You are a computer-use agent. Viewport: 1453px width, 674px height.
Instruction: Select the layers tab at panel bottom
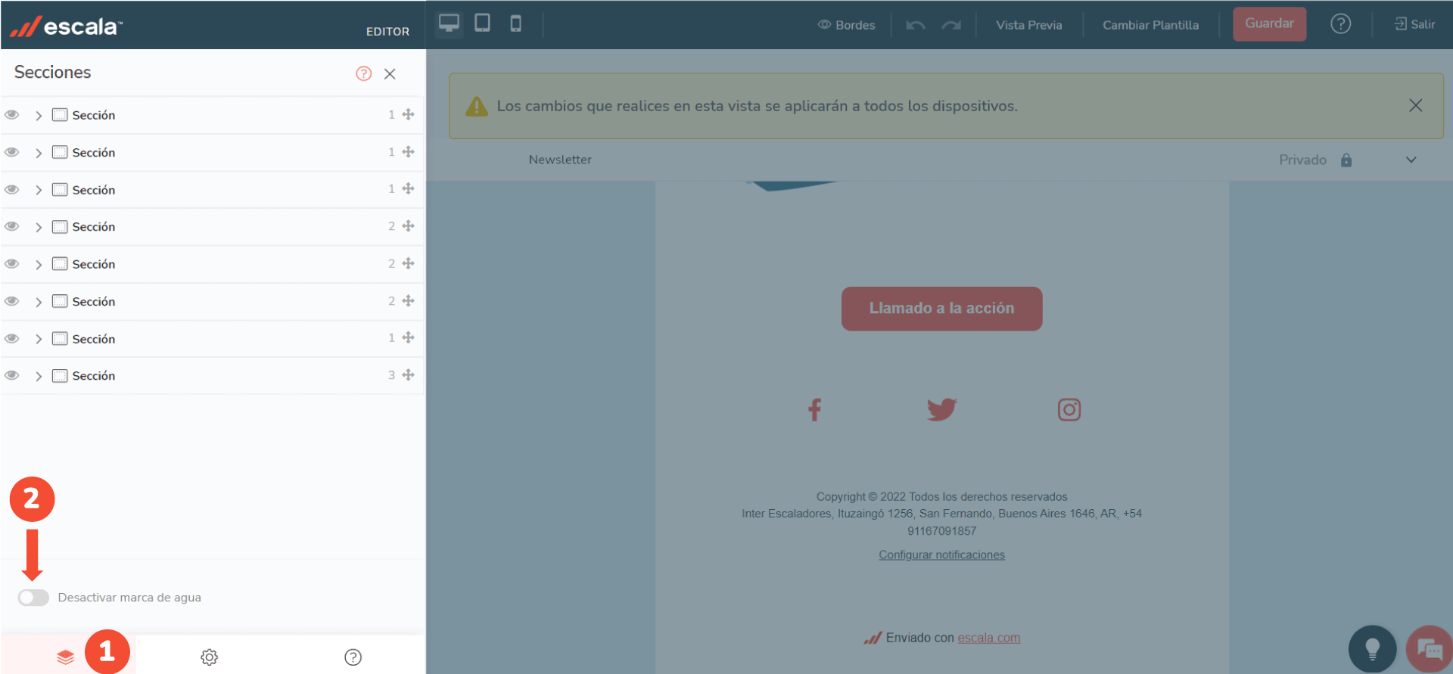(66, 657)
